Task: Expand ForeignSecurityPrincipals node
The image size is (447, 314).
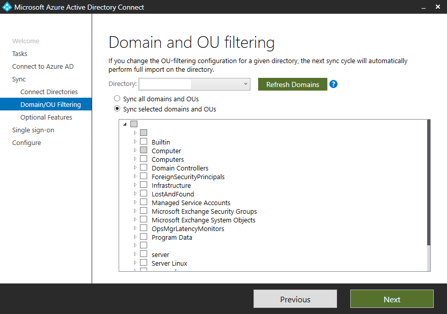Action: pos(135,177)
